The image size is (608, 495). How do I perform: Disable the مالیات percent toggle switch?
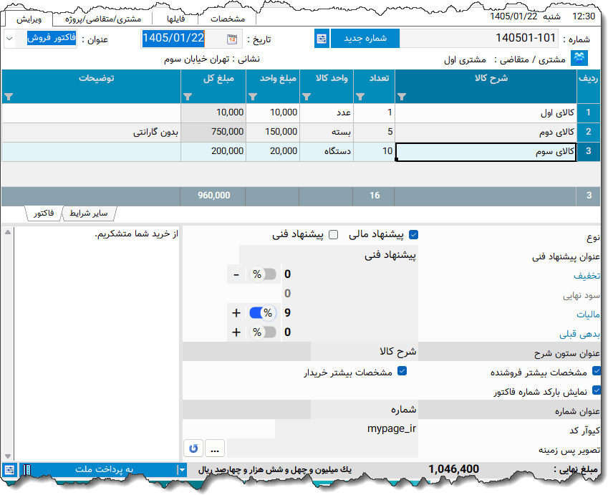click(263, 312)
